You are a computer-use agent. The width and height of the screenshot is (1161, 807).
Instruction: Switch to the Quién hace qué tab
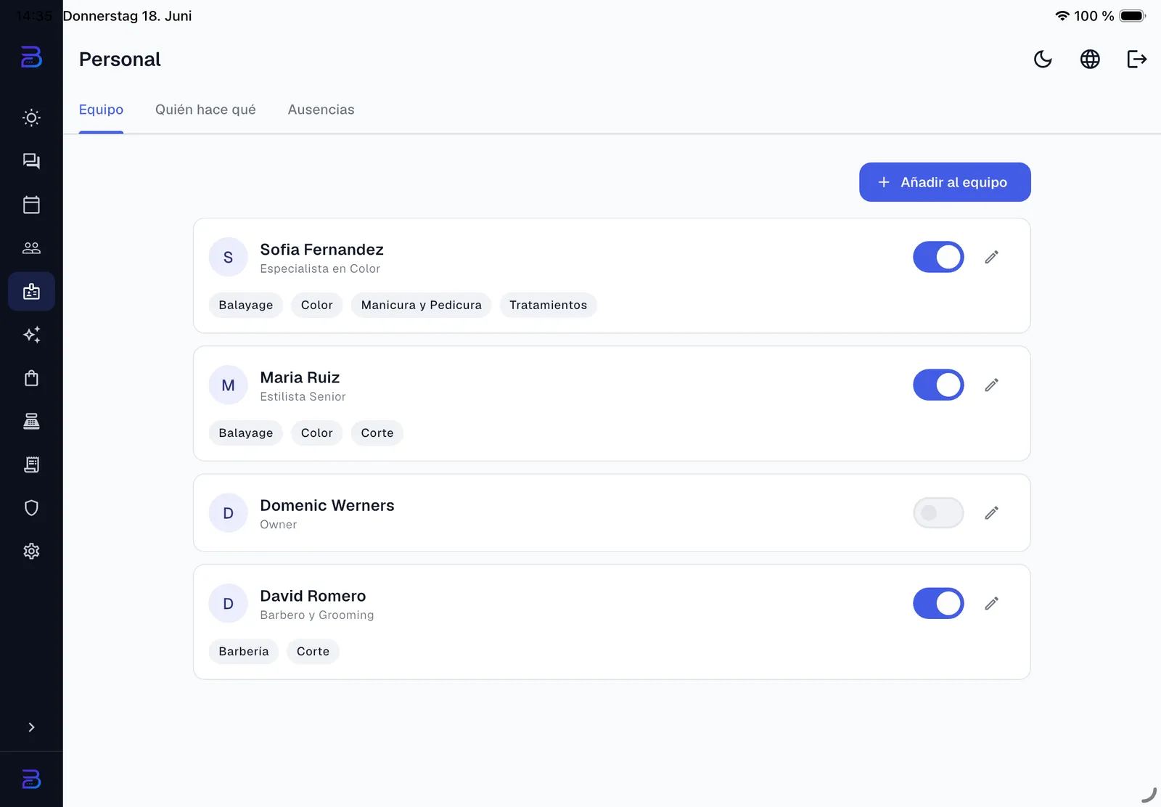[x=205, y=110]
